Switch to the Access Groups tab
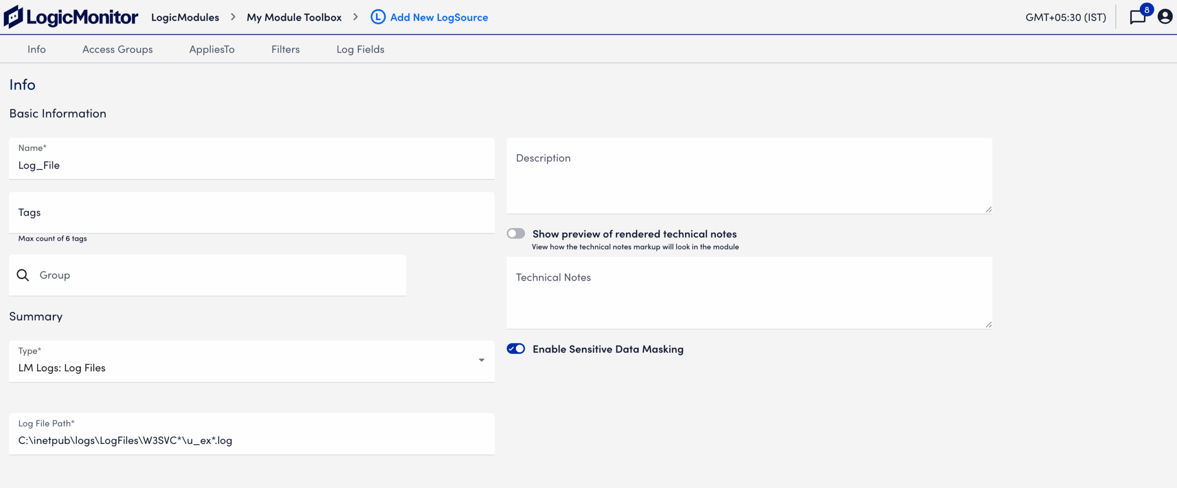The image size is (1177, 488). [117, 49]
